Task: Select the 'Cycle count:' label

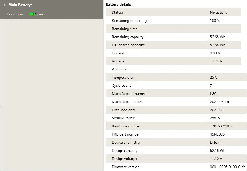Action: click(122, 86)
